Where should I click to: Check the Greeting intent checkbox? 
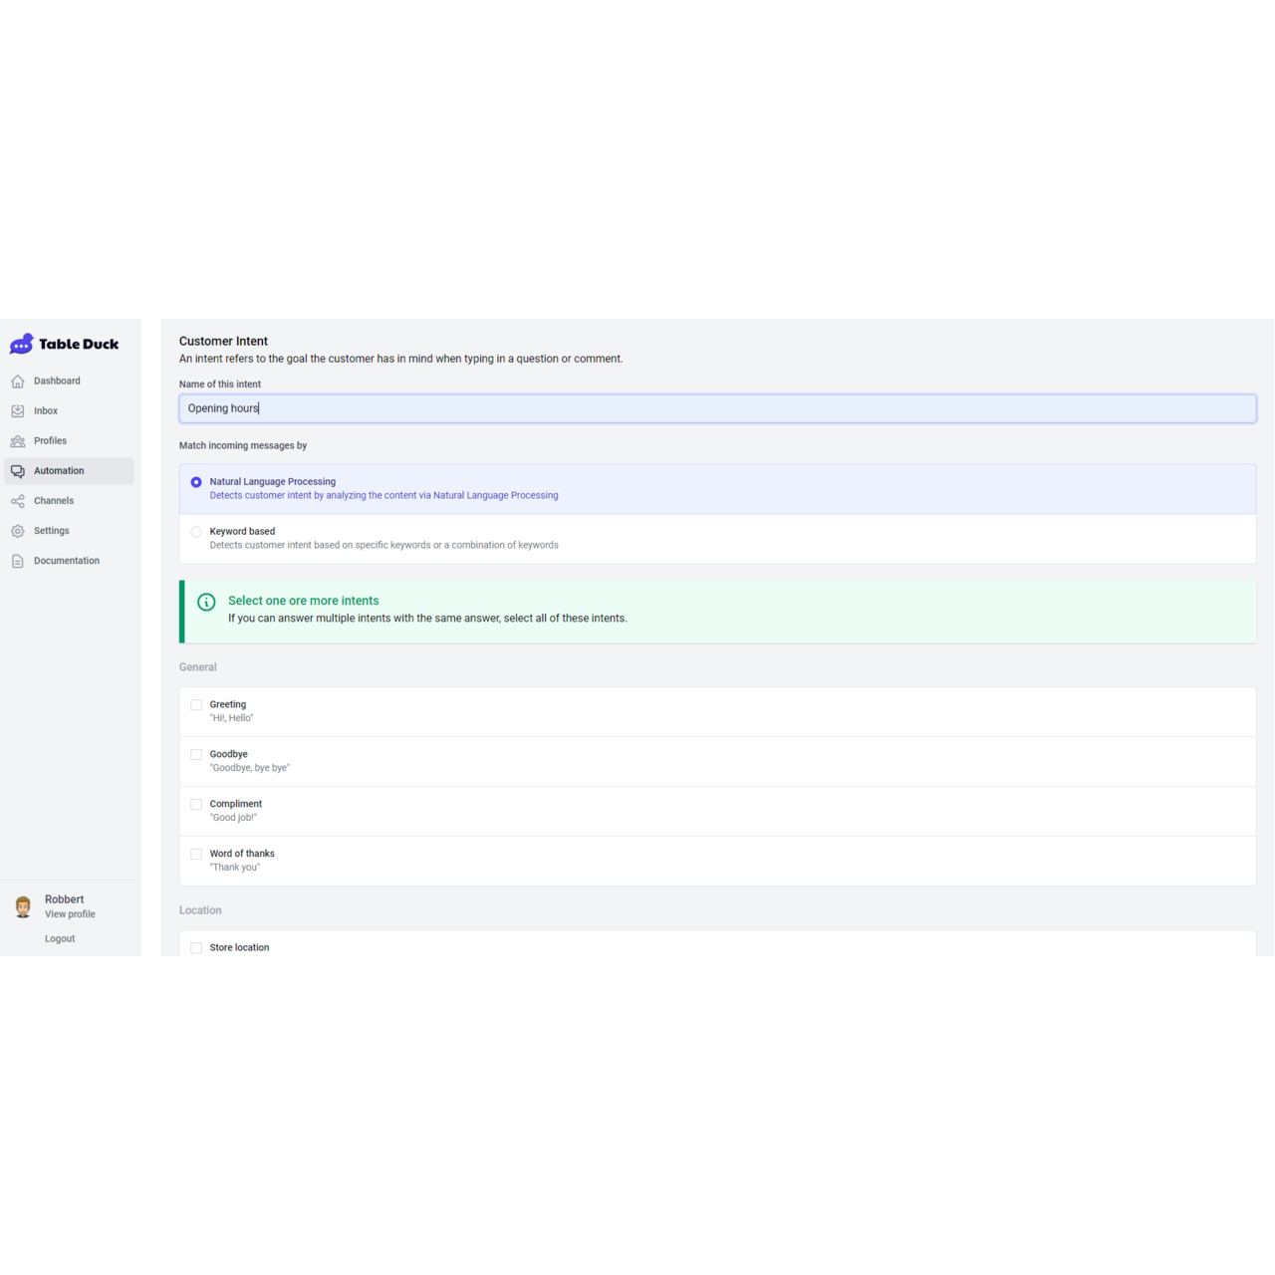pyautogui.click(x=196, y=705)
